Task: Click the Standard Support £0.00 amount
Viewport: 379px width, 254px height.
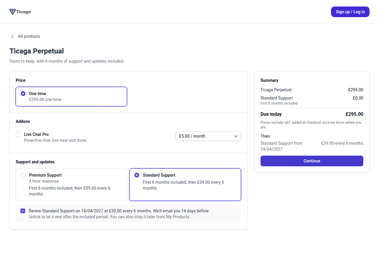Action: [358, 98]
